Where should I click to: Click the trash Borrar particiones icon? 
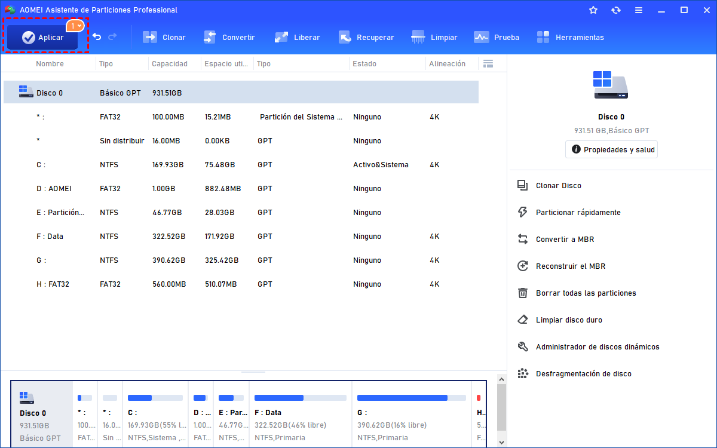523,293
